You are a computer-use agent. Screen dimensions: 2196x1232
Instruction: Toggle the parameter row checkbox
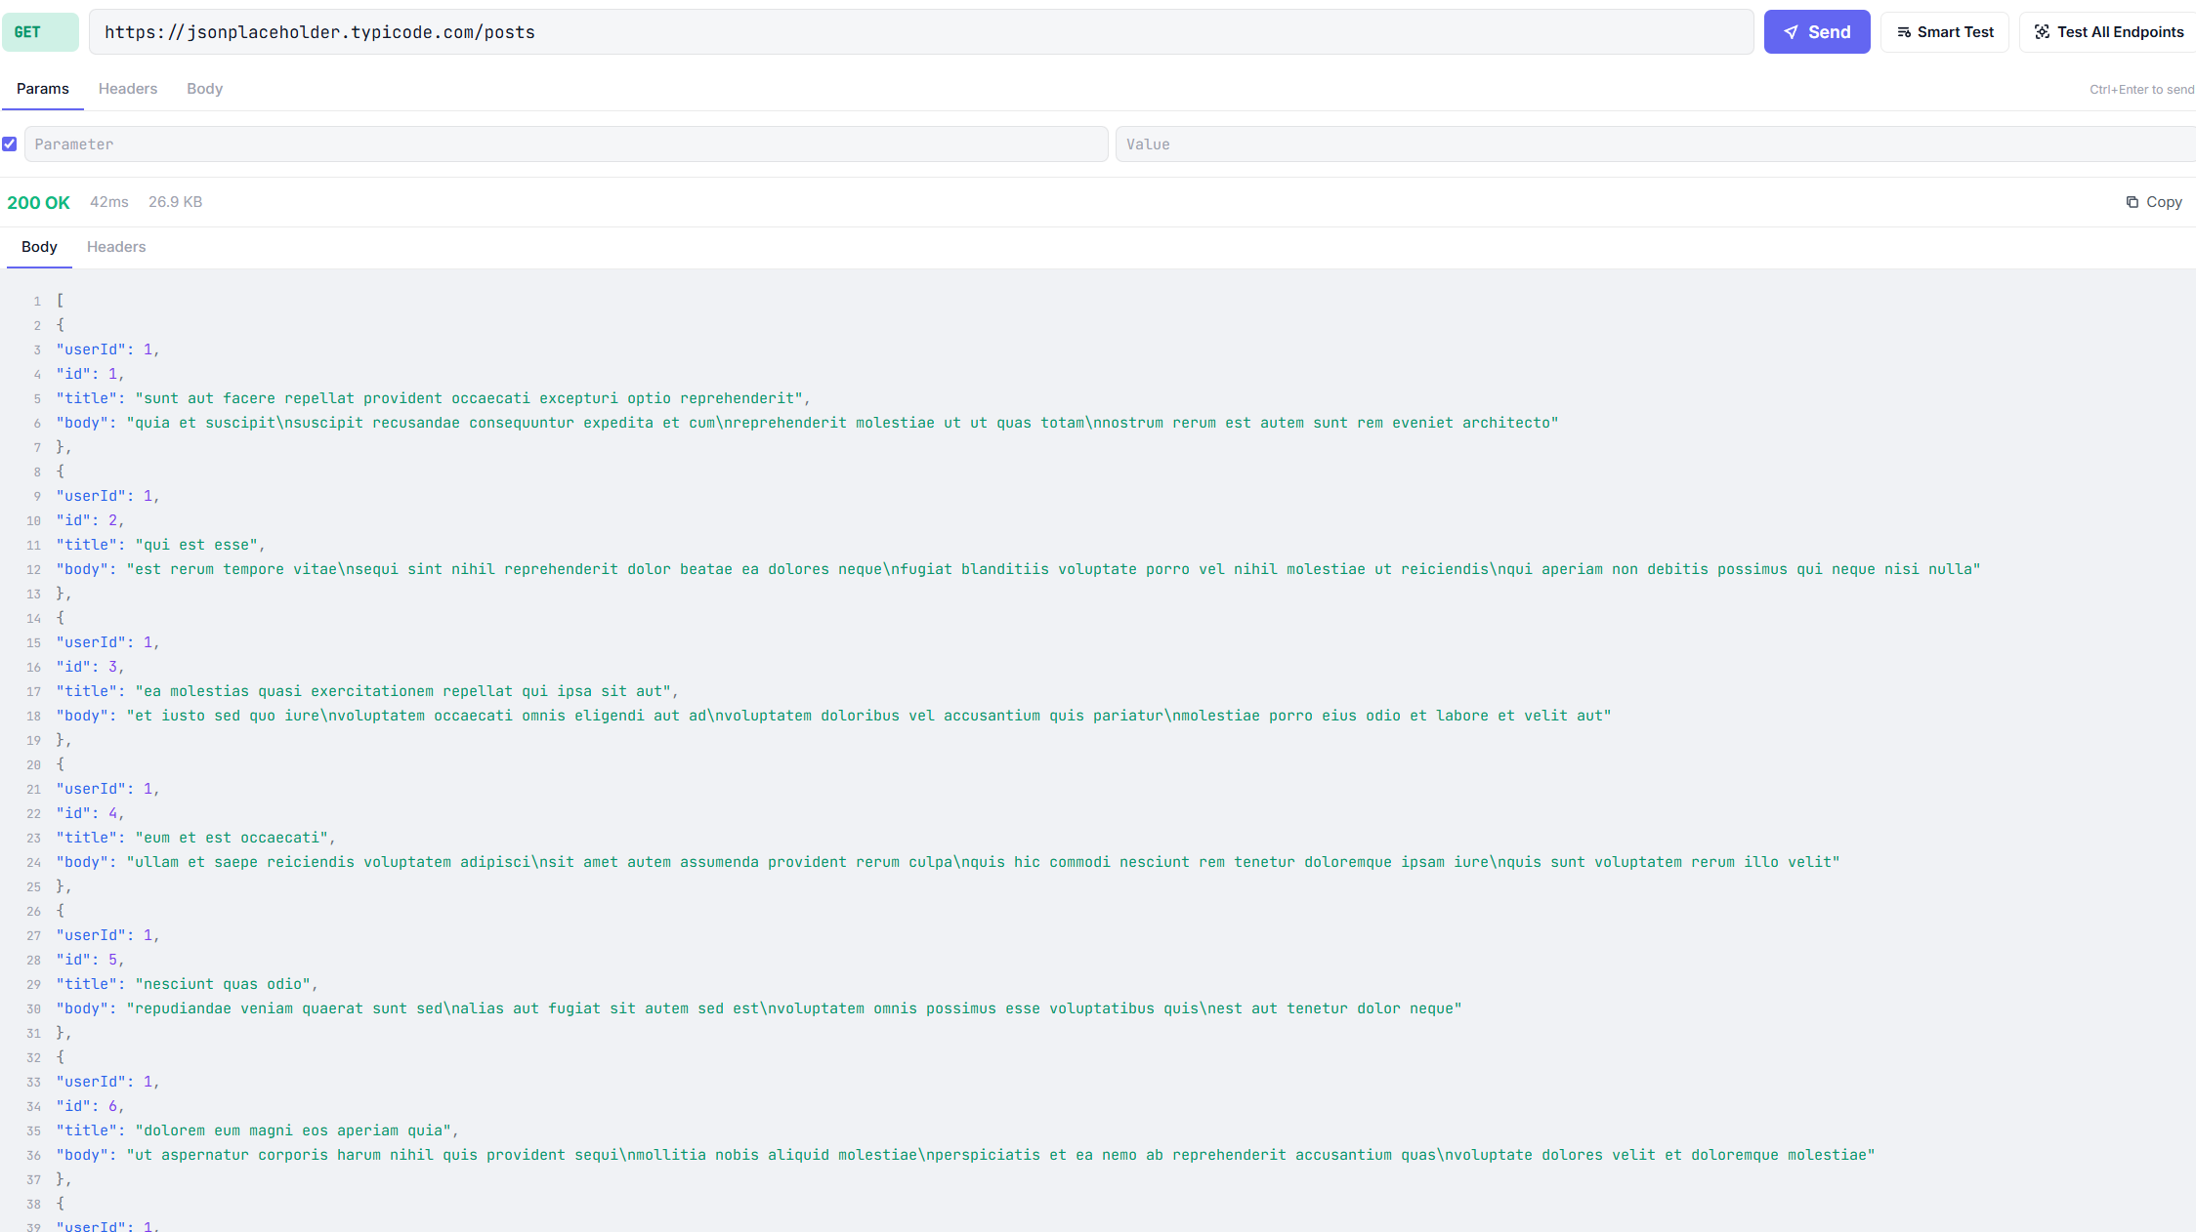coord(10,144)
